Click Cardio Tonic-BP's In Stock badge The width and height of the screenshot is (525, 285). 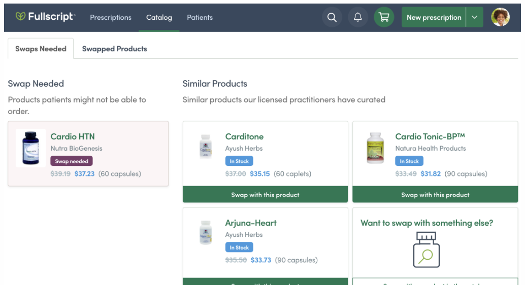(x=409, y=161)
